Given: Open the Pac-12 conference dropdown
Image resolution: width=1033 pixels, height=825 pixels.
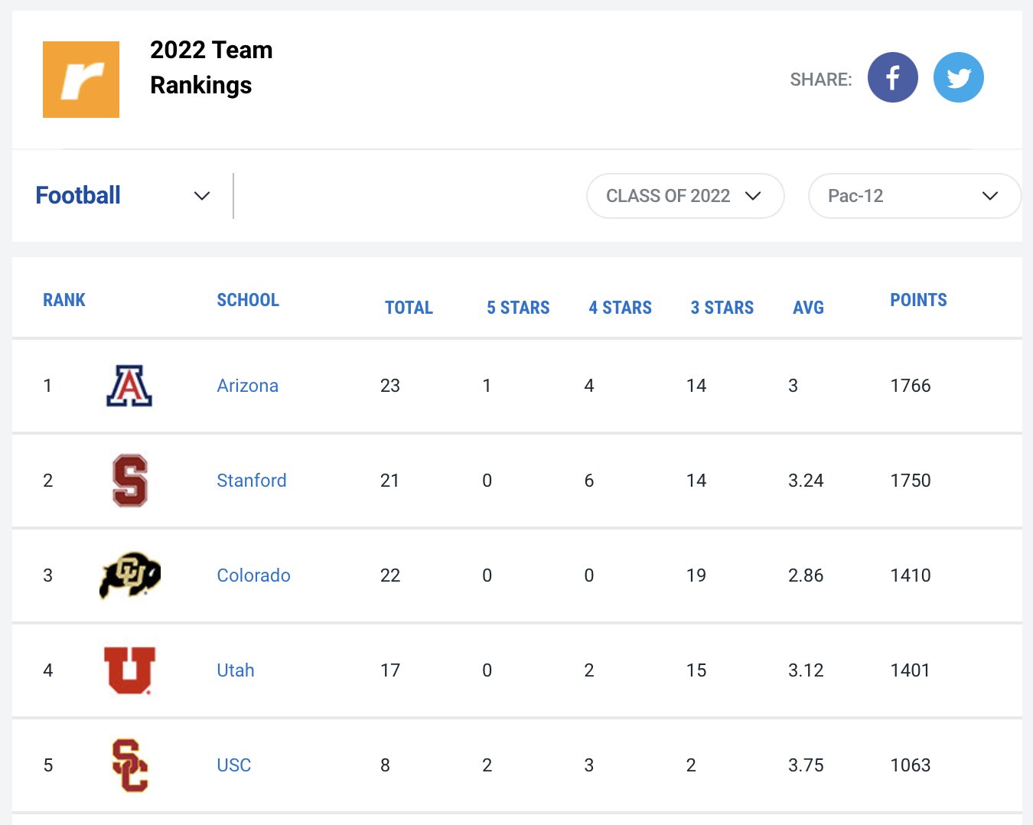Looking at the screenshot, I should pyautogui.click(x=914, y=196).
